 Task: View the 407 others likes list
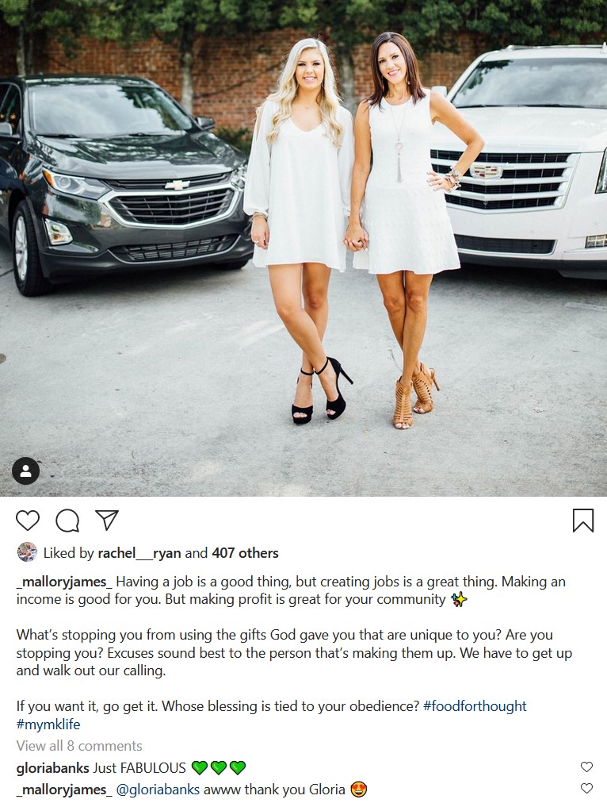coord(245,553)
